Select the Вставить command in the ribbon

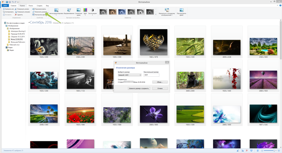pyautogui.click(x=7, y=15)
